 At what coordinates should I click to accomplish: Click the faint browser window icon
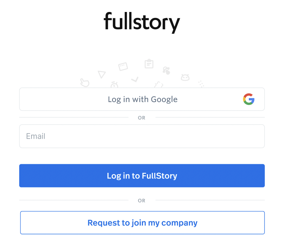pos(123,66)
